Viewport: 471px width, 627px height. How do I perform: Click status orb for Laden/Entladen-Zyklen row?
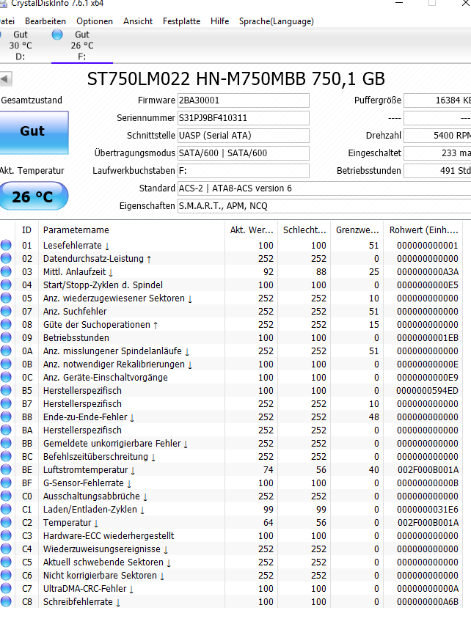(6, 509)
